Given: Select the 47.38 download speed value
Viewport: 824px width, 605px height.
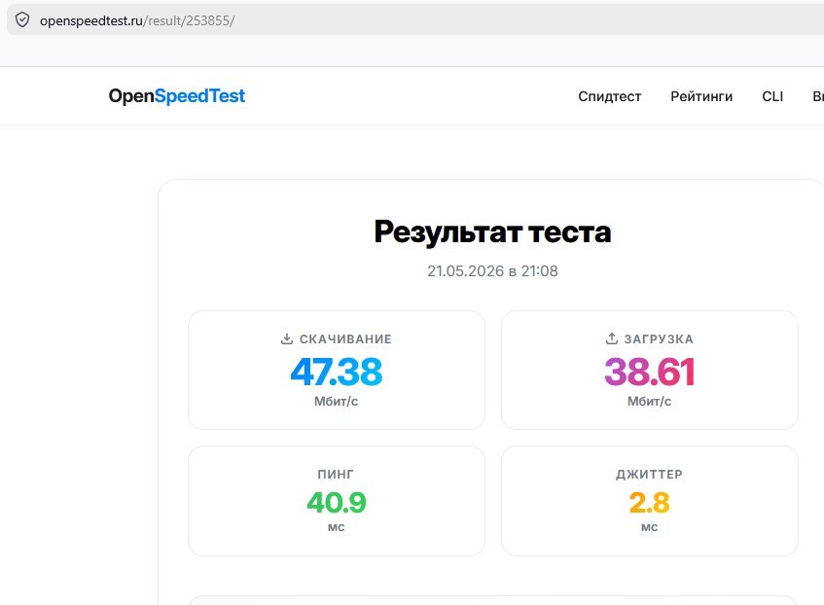Looking at the screenshot, I should click(337, 372).
